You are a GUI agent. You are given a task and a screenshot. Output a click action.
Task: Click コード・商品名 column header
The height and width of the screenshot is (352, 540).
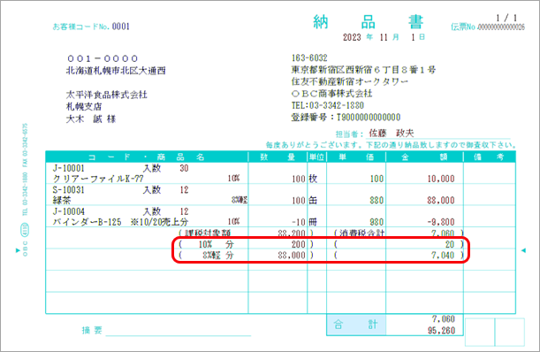click(147, 157)
